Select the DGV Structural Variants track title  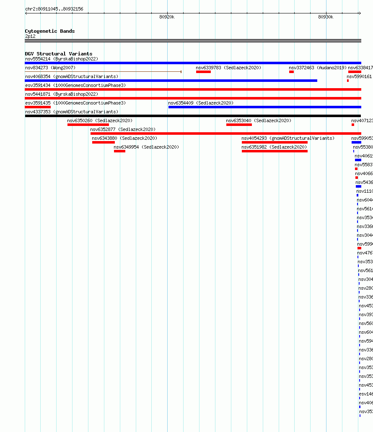tap(59, 54)
